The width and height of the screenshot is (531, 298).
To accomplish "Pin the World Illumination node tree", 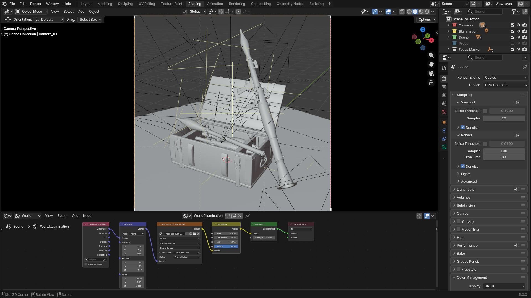I will coord(248,216).
